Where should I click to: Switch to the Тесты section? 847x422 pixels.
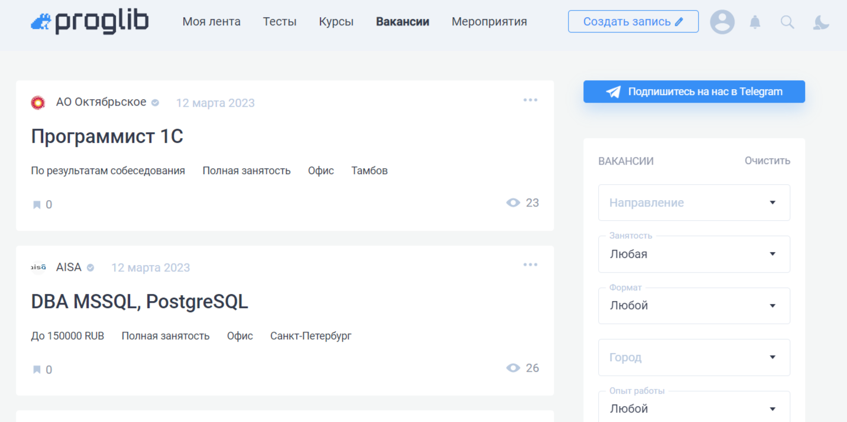[x=280, y=21]
